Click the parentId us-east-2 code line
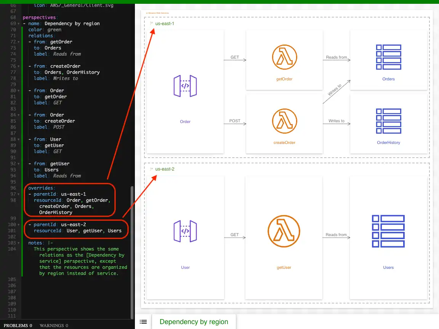439x329 pixels. coord(59,225)
